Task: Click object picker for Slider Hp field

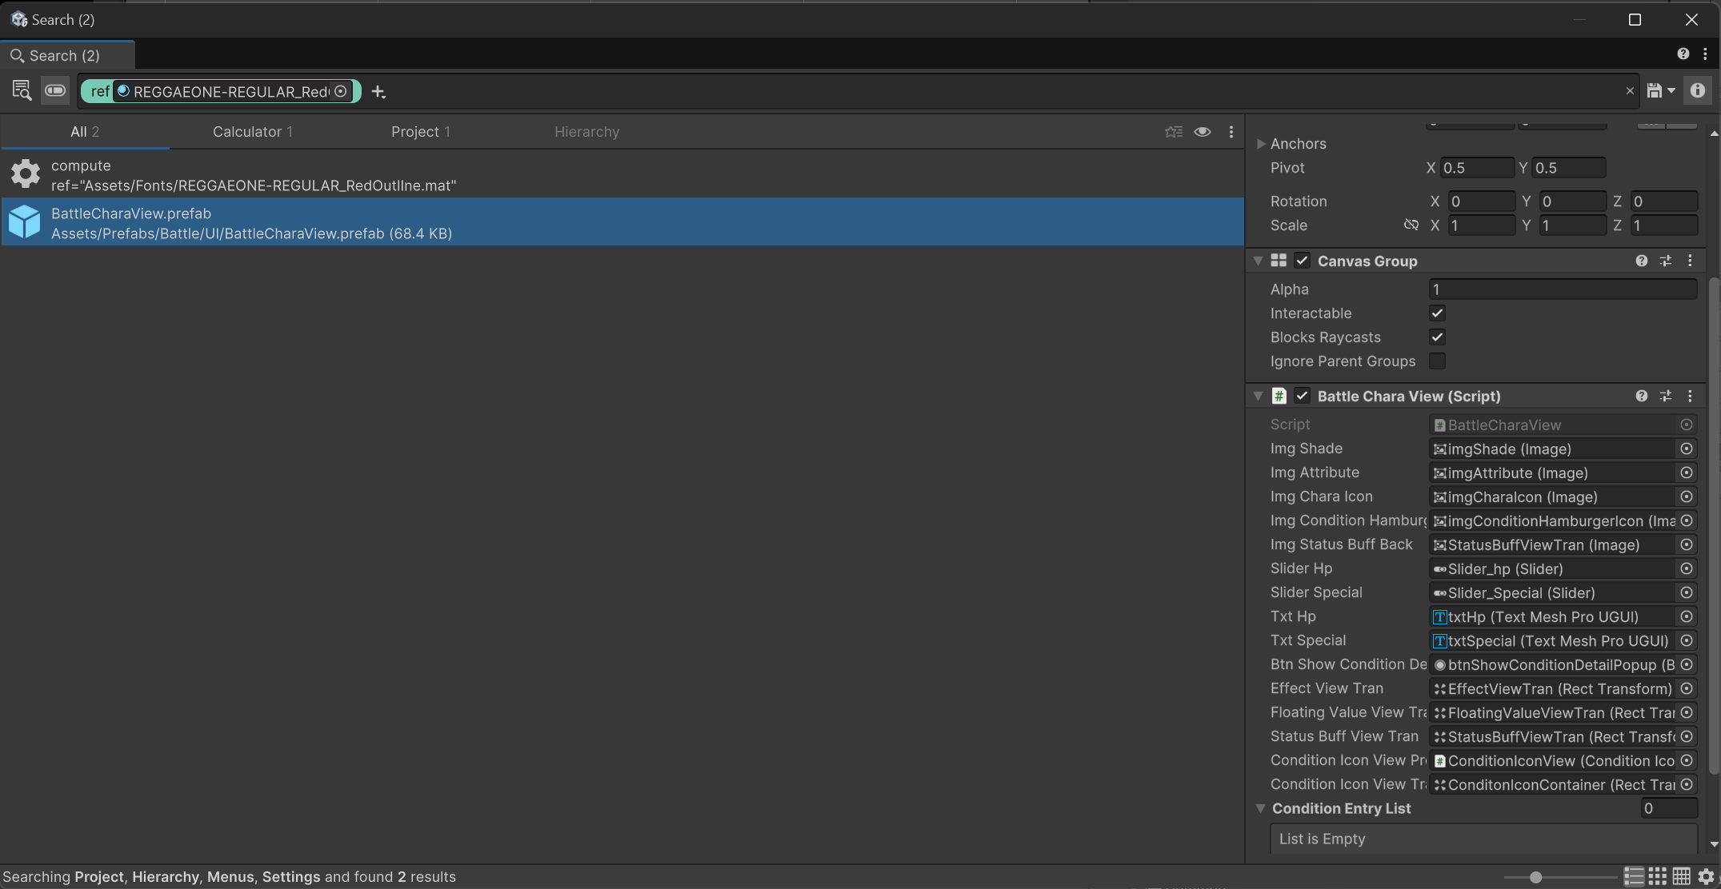Action: 1686,568
